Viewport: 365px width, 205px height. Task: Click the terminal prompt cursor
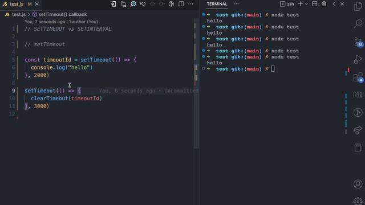(x=273, y=69)
